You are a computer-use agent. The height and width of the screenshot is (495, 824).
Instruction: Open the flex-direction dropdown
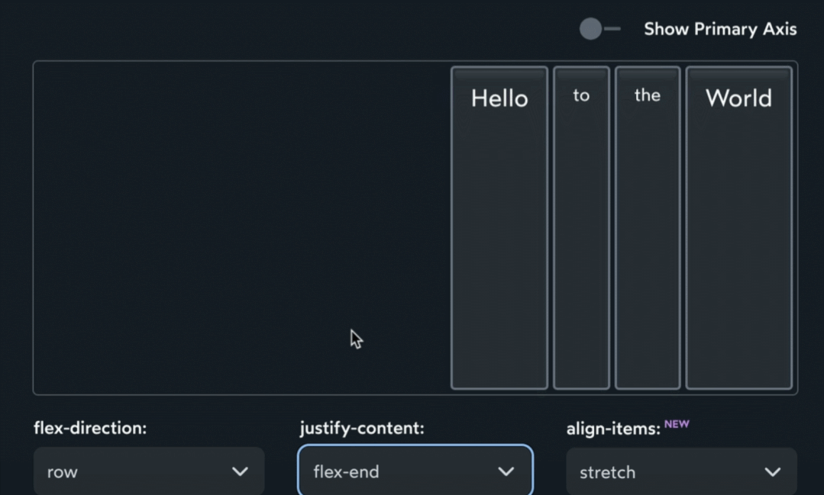[149, 471]
